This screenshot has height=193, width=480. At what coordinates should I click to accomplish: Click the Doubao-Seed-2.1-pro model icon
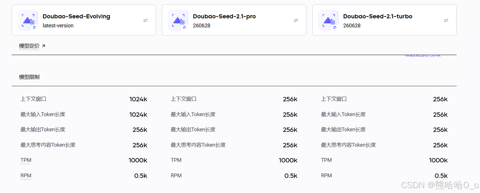pyautogui.click(x=178, y=20)
